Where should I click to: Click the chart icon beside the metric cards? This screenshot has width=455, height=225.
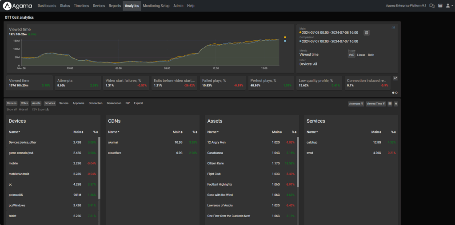coord(395,78)
